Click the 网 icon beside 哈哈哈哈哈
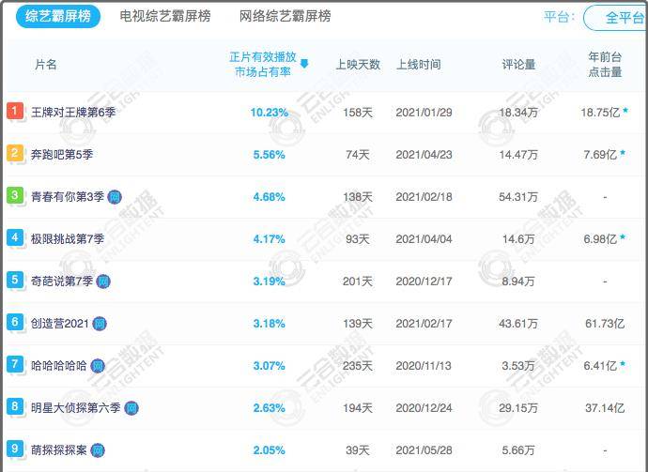Screen dimensions: 648x472 coord(98,366)
